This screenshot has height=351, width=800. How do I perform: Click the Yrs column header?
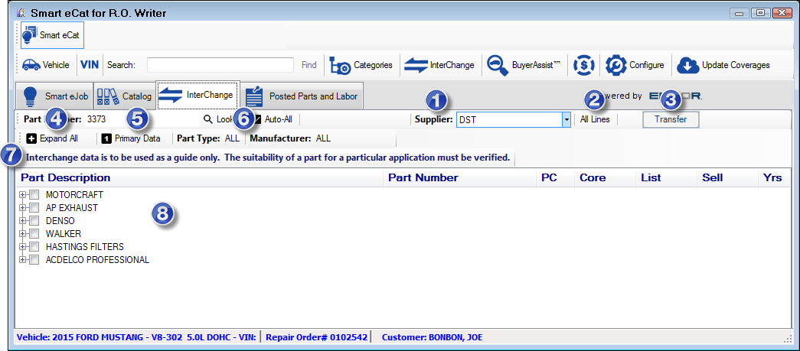773,177
